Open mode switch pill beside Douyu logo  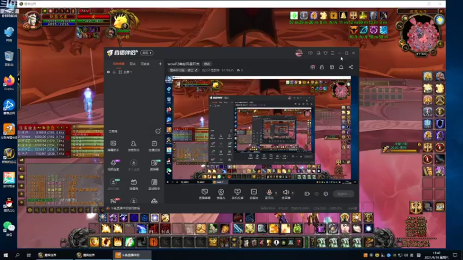(147, 53)
